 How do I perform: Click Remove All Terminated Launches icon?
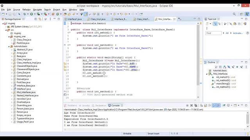click(x=196, y=105)
